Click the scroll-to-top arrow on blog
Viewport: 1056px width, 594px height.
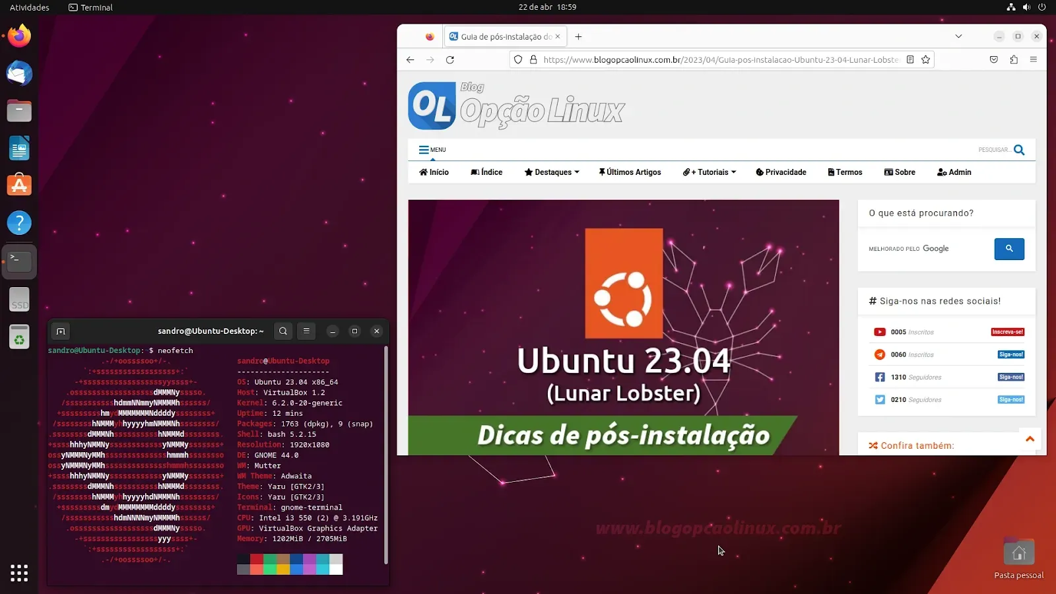click(x=1030, y=439)
